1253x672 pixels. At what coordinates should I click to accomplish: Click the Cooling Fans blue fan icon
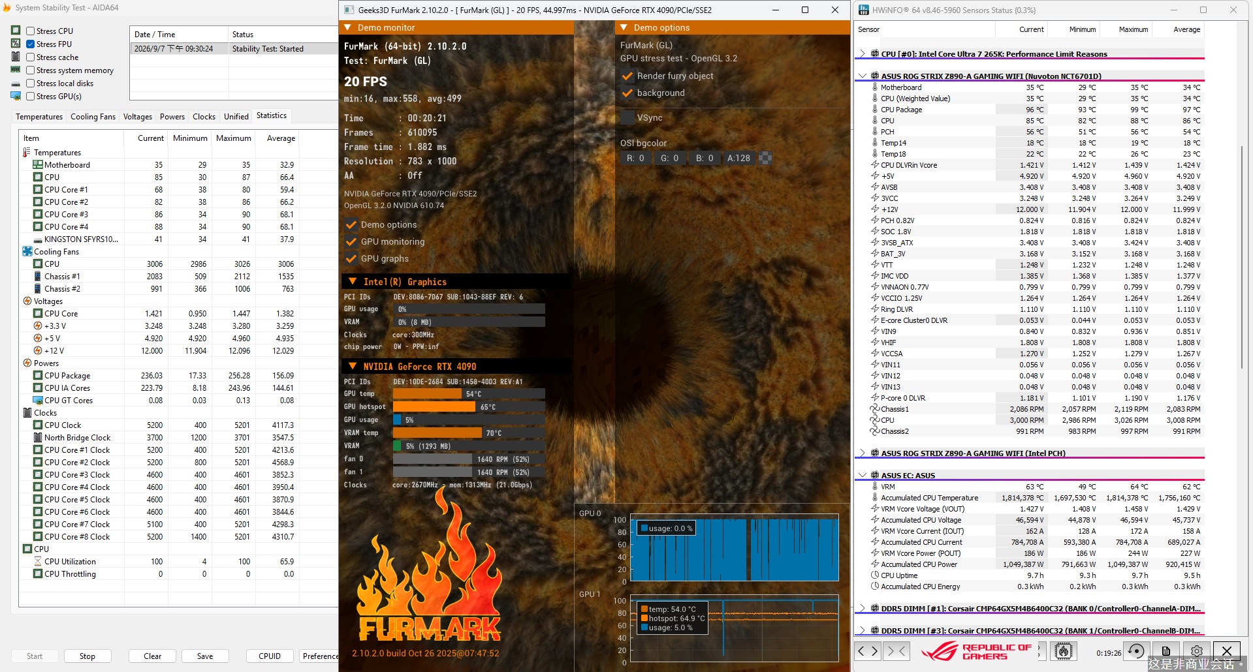pos(27,252)
